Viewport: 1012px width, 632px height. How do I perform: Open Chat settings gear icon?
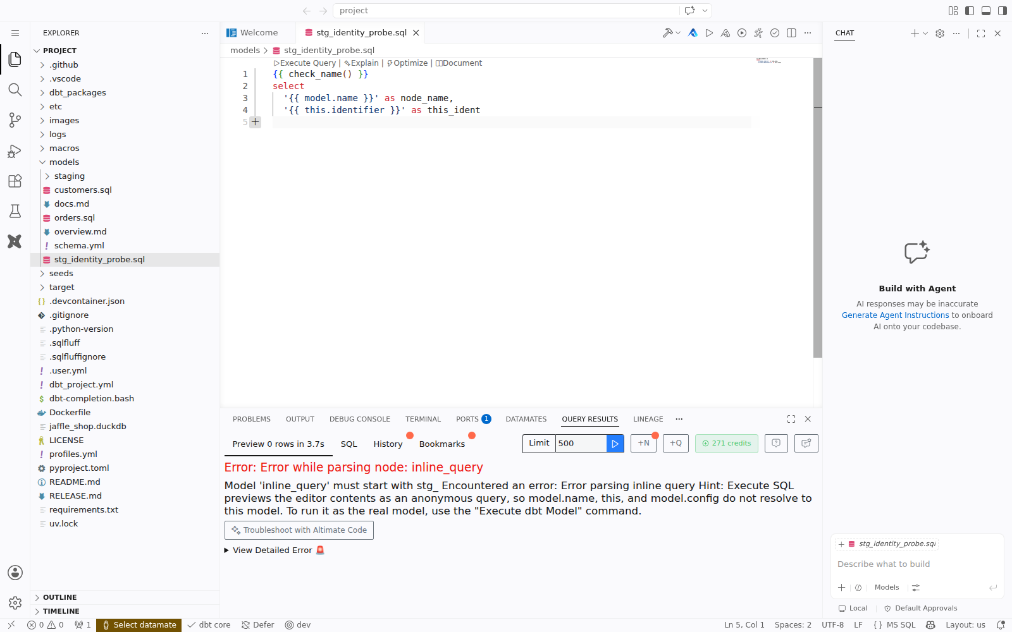940,33
